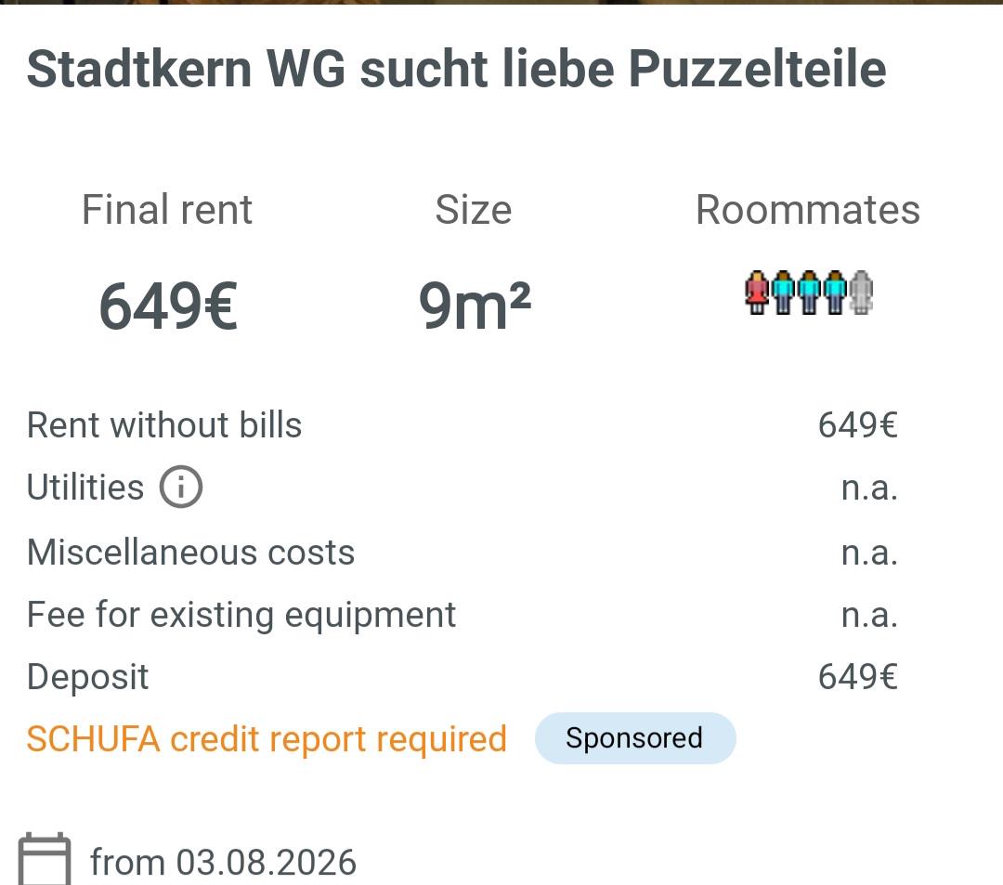Tap the from 03.08.2026 date
Screen dimensions: 1003x885
coord(223,862)
